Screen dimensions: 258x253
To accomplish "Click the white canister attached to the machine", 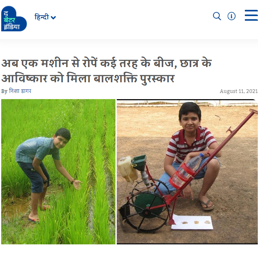I will point(127,169).
